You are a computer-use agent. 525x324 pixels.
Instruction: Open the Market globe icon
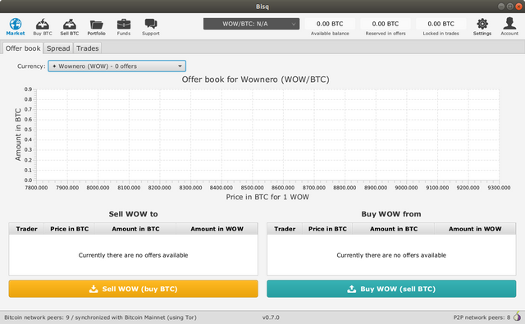tap(16, 24)
